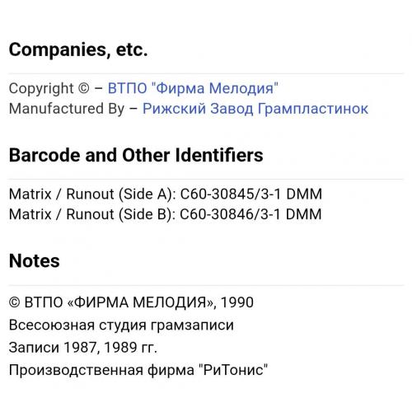Click the Notes section heading
Screen dimensions: 412x412
pos(35,260)
